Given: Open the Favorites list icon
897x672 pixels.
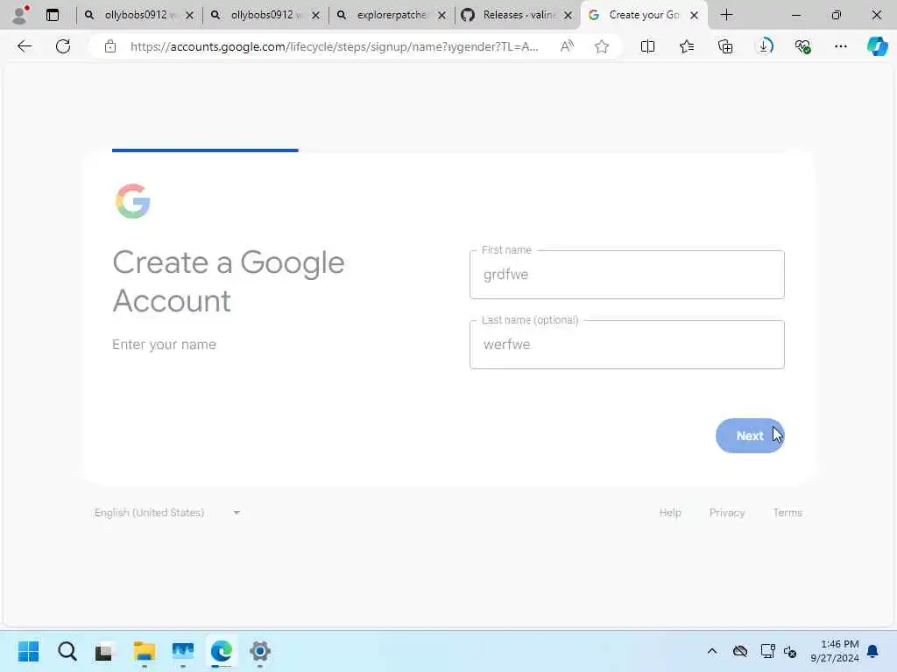Looking at the screenshot, I should pos(687,46).
